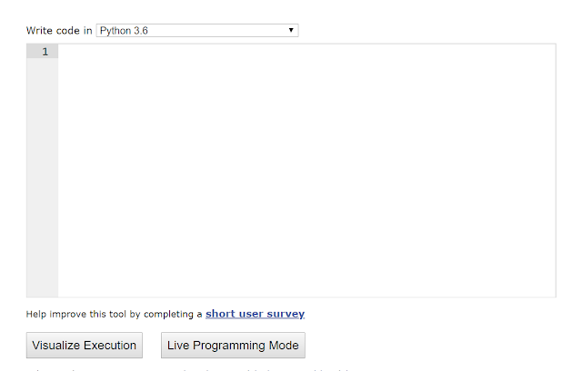The width and height of the screenshot is (582, 371).
Task: Click the "Python 3.6" text in the selector
Action: click(x=124, y=30)
